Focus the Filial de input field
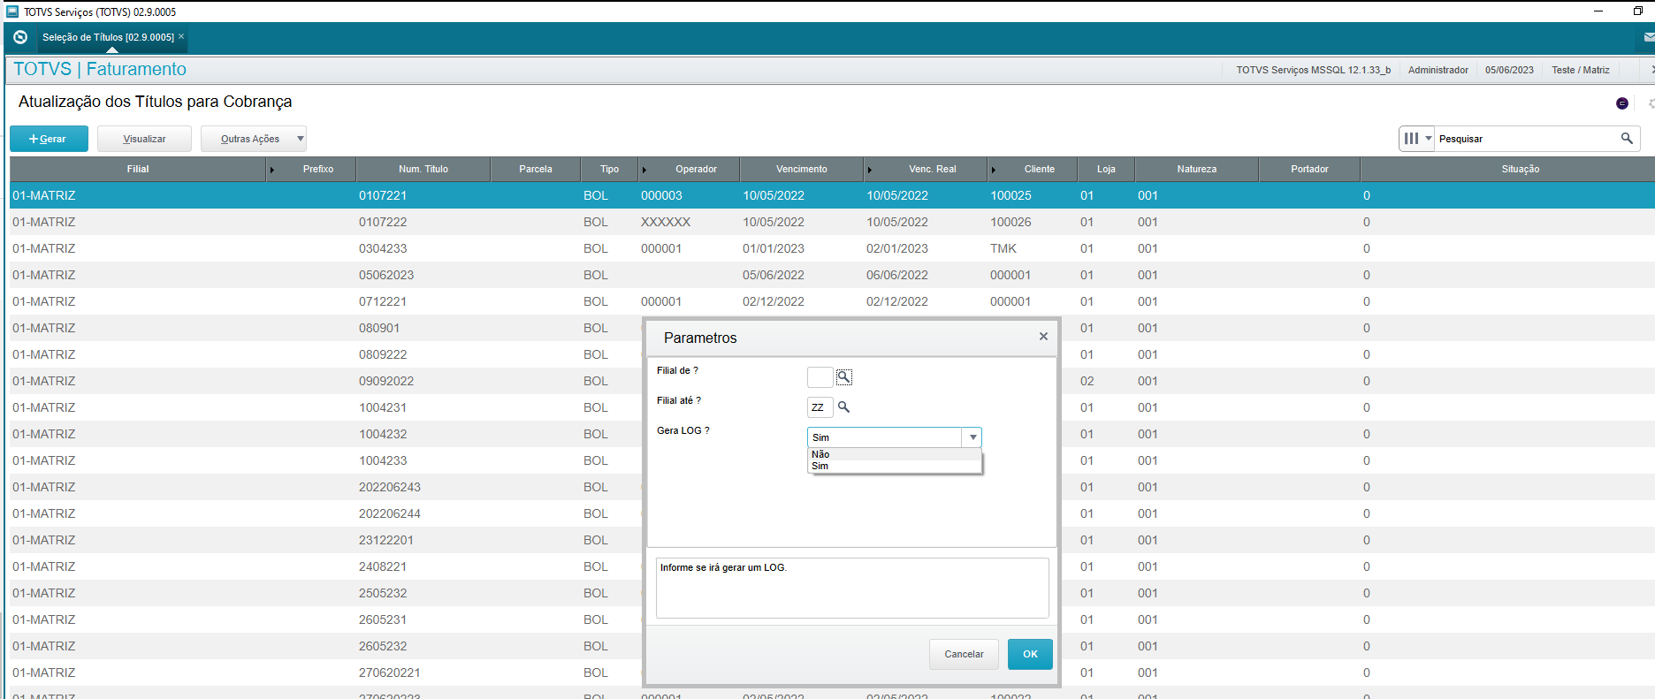Screen dimensions: 1655x699 (x=820, y=377)
